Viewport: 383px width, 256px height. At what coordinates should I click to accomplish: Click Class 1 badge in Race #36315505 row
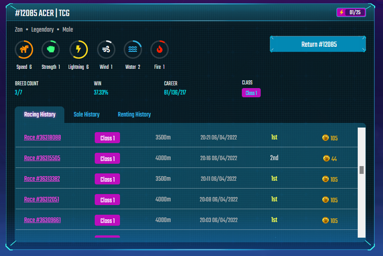(107, 158)
